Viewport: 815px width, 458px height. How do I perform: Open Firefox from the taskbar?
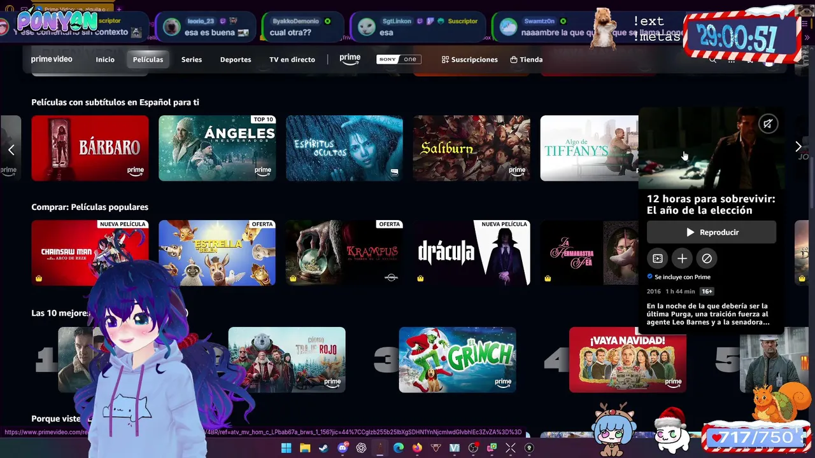417,448
